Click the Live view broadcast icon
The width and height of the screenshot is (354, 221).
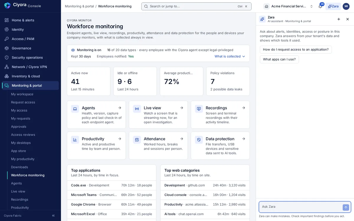click(x=137, y=109)
